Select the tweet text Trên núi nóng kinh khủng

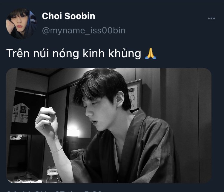tap(73, 53)
